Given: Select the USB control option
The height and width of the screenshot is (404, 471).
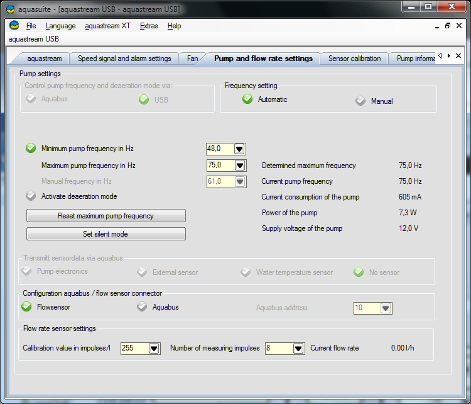Looking at the screenshot, I should (153, 99).
